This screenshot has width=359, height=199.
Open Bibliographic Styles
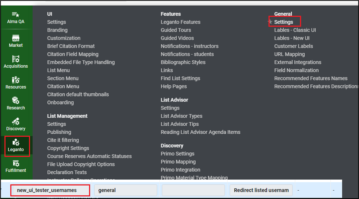(183, 62)
